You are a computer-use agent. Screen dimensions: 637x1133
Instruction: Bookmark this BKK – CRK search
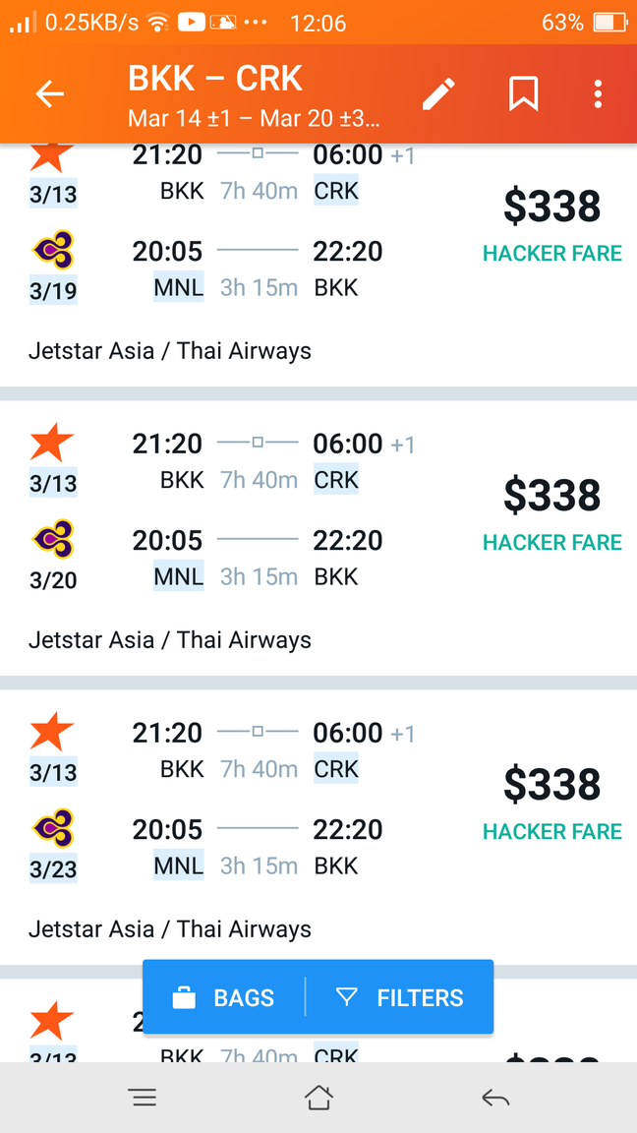tap(524, 94)
